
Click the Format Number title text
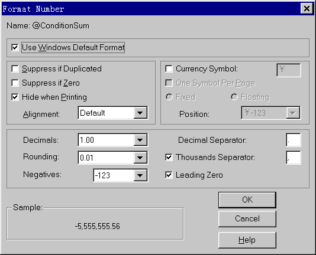[34, 9]
